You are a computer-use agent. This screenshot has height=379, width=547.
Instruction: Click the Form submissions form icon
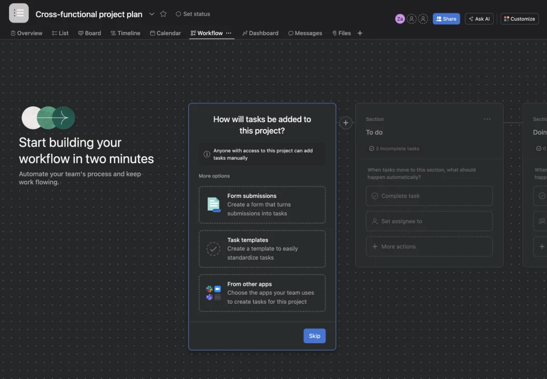click(214, 205)
